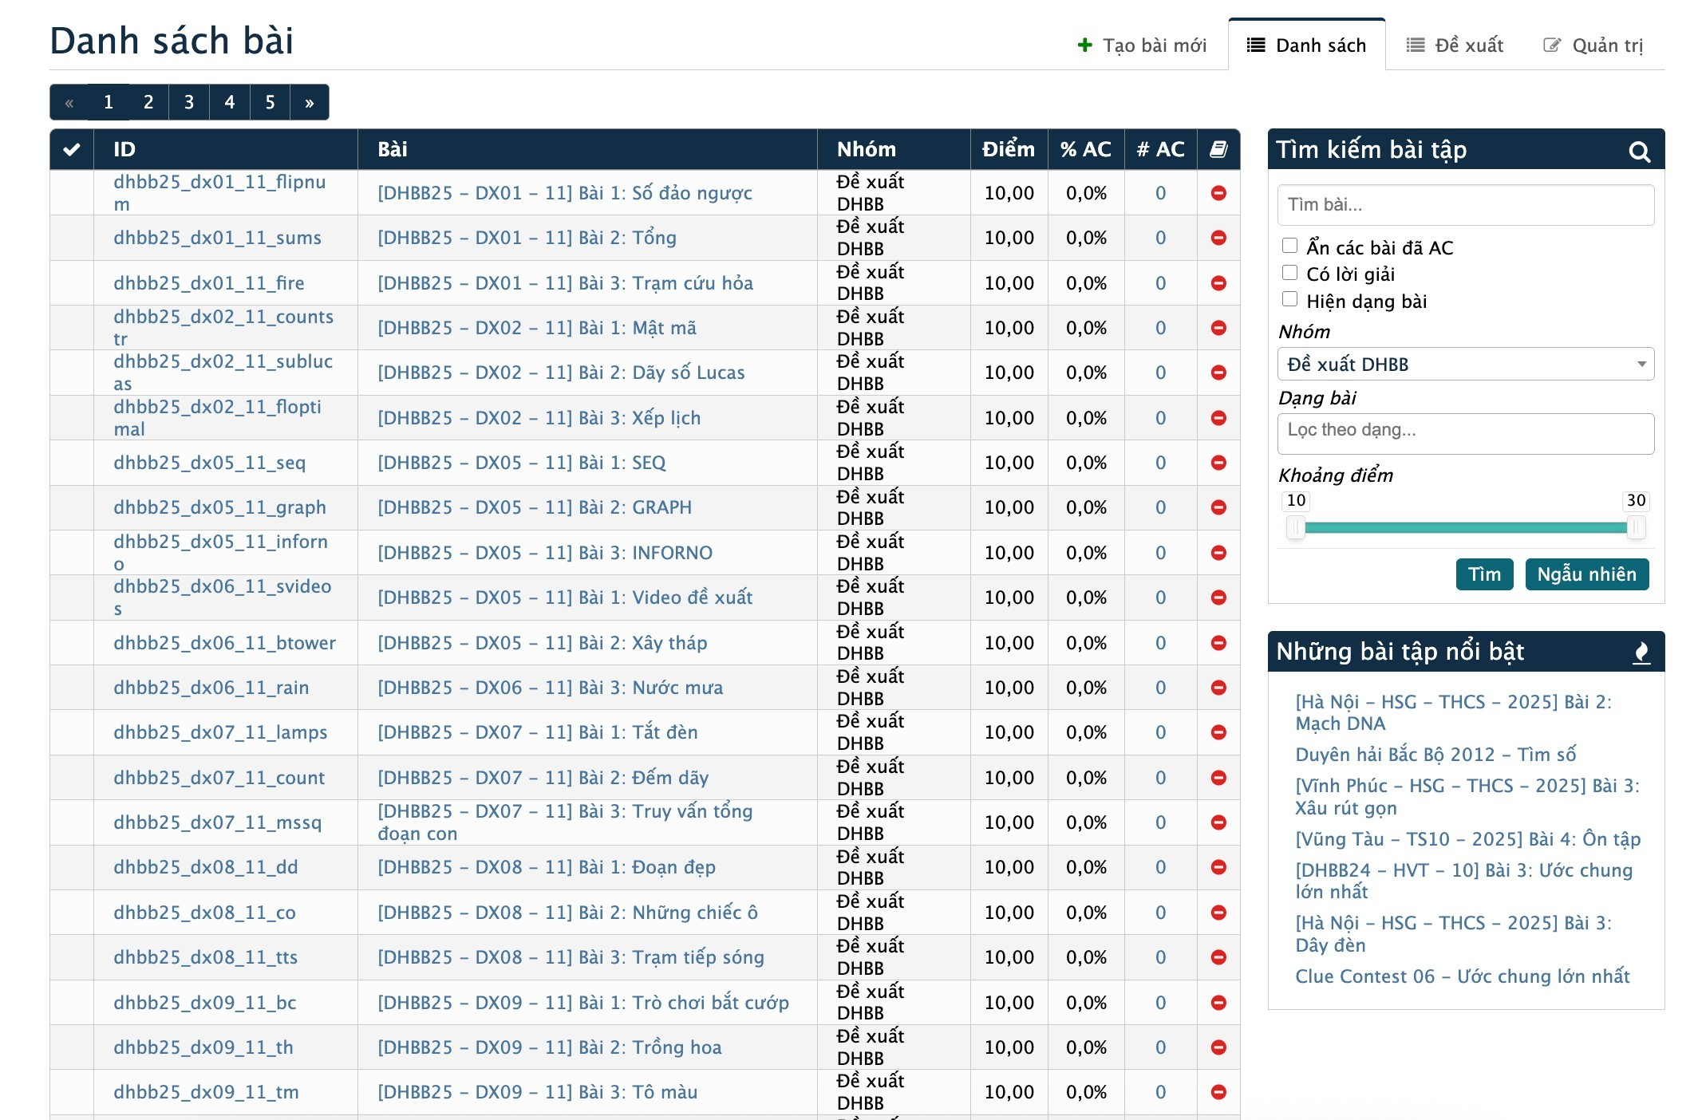This screenshot has height=1120, width=1698.
Task: Click the book icon column header
Action: point(1218,149)
